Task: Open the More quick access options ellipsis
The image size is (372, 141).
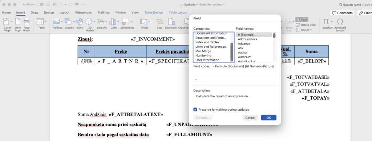Action: tap(83, 4)
